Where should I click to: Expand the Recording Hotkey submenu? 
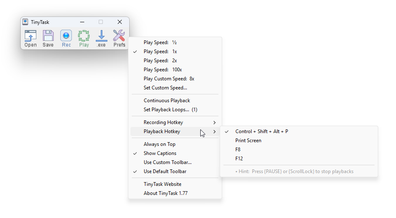[x=175, y=122]
